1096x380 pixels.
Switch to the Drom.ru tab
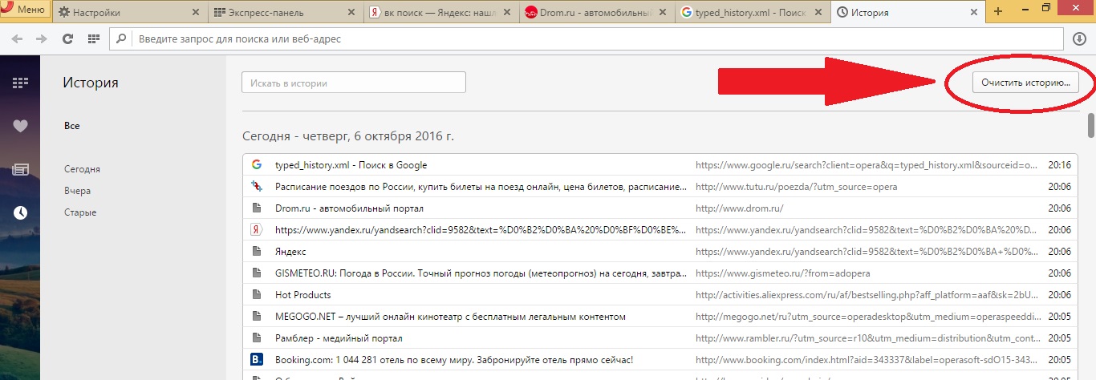pos(595,12)
